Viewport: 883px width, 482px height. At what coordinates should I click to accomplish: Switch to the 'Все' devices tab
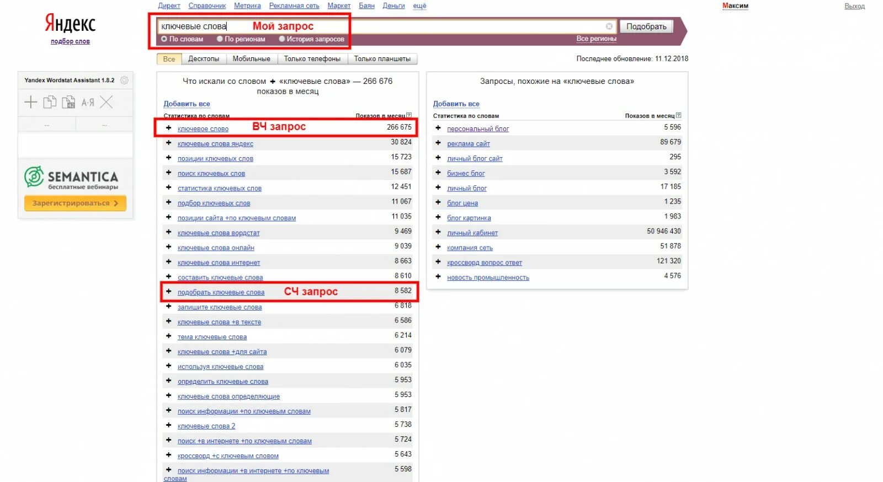coord(169,59)
